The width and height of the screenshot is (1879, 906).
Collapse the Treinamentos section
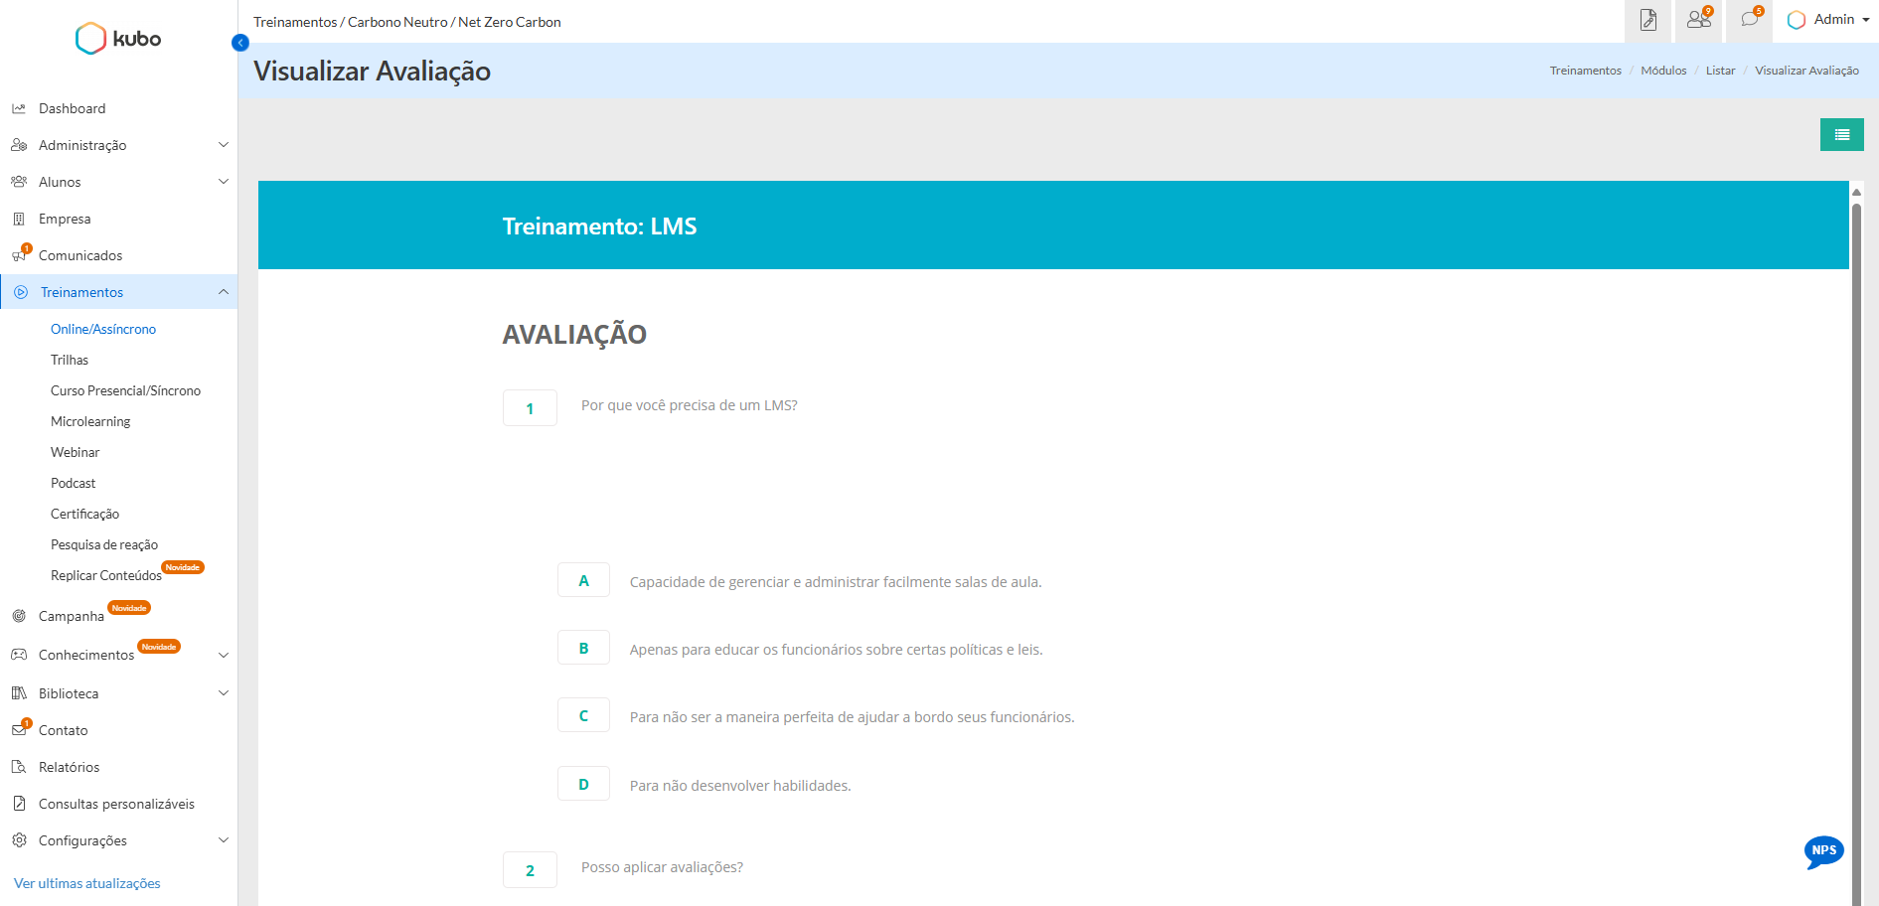223,292
